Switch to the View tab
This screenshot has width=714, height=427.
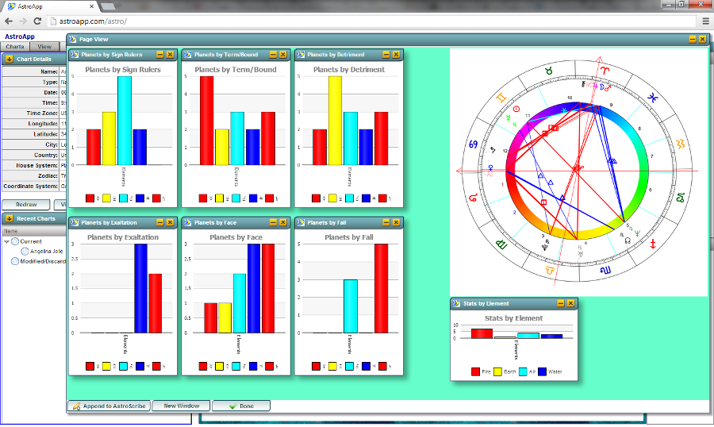(44, 47)
